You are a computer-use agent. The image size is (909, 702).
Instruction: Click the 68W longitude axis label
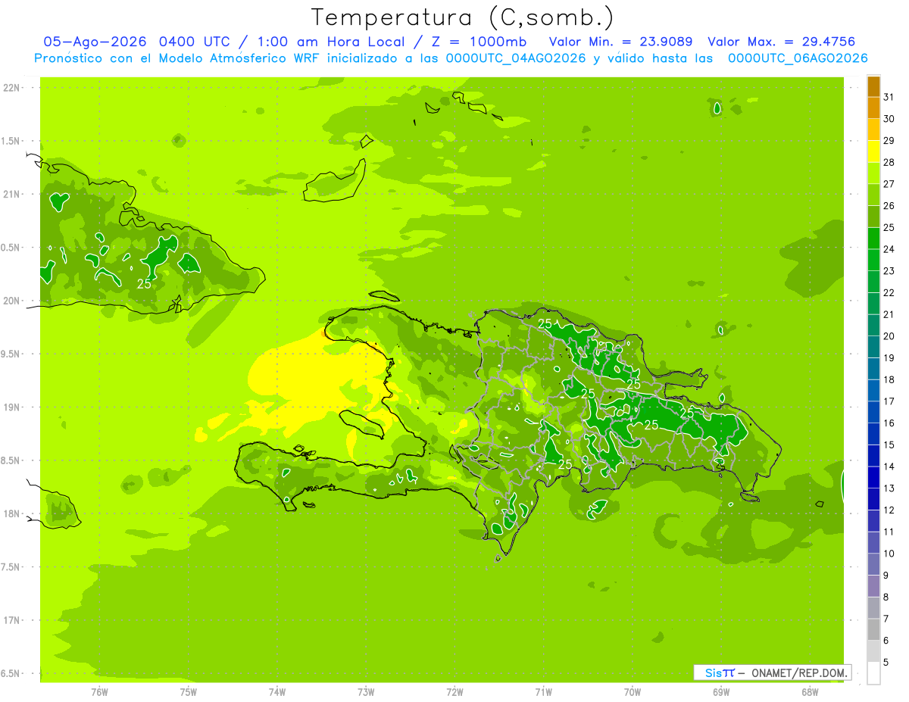point(809,691)
